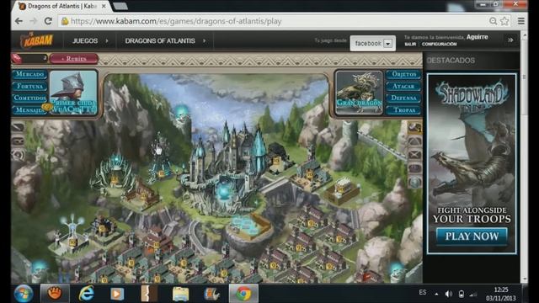The height and width of the screenshot is (303, 539).
Task: Go back with Chrome's back arrow
Action: pos(19,21)
